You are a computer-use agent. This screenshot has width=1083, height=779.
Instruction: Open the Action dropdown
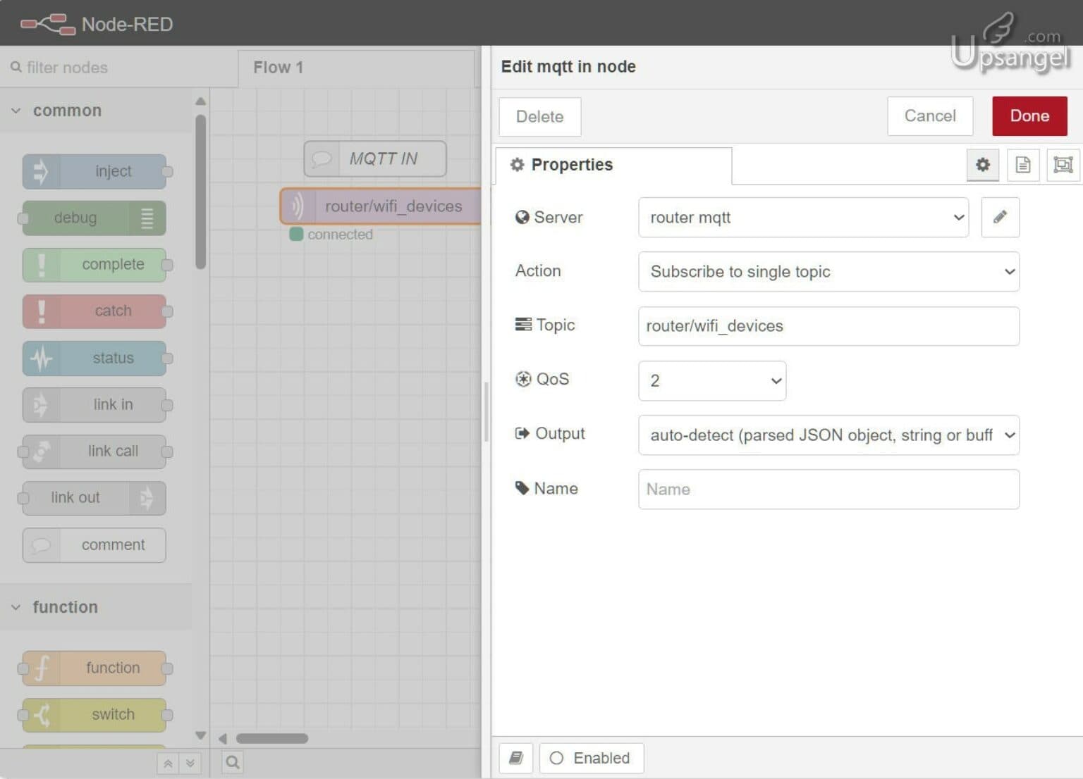tap(828, 272)
